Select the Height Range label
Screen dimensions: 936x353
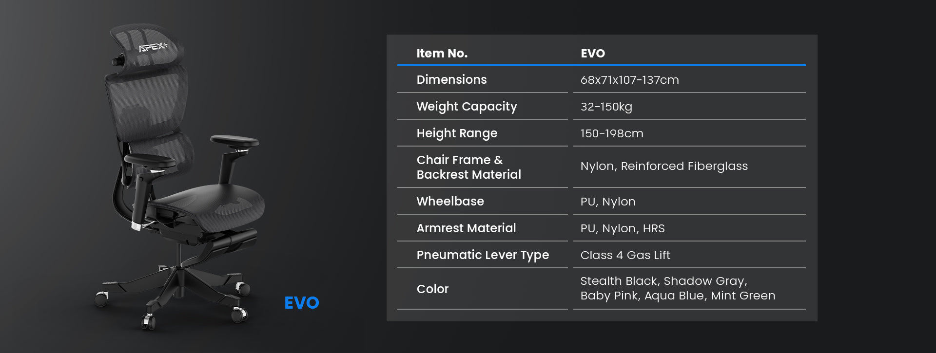pyautogui.click(x=457, y=133)
